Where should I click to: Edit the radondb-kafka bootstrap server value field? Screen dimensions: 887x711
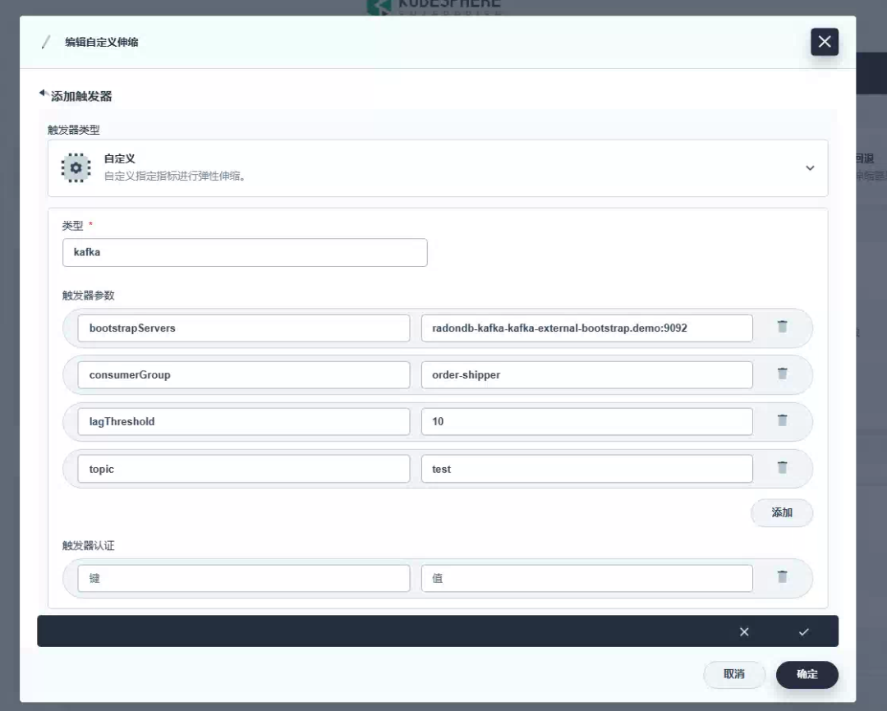pos(586,328)
